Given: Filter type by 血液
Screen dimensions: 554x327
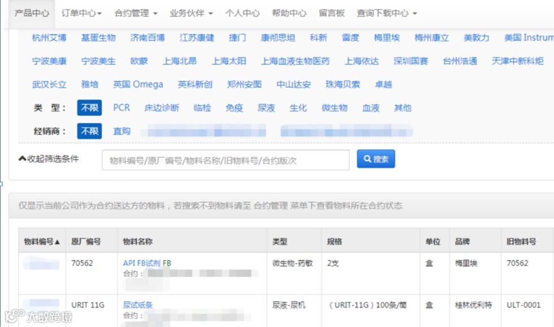Looking at the screenshot, I should [x=371, y=108].
